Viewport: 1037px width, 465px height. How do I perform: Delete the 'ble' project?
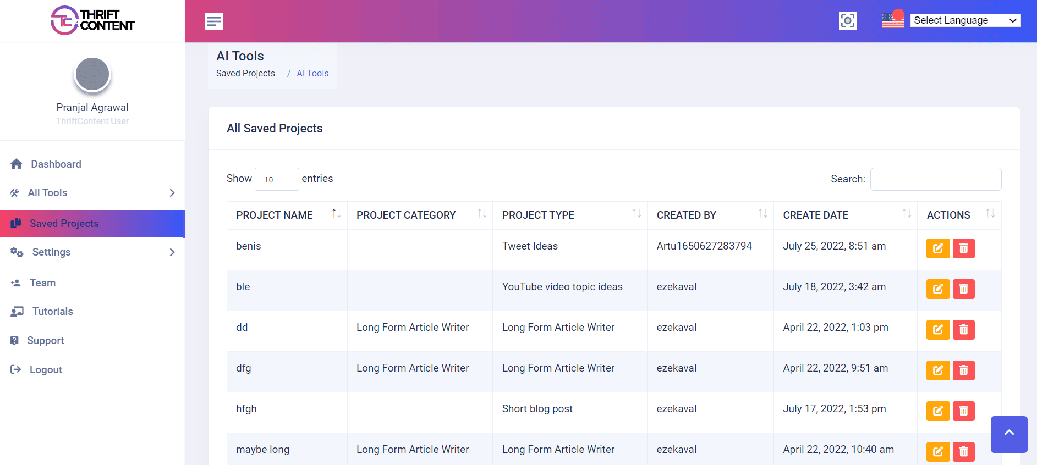pyautogui.click(x=963, y=289)
